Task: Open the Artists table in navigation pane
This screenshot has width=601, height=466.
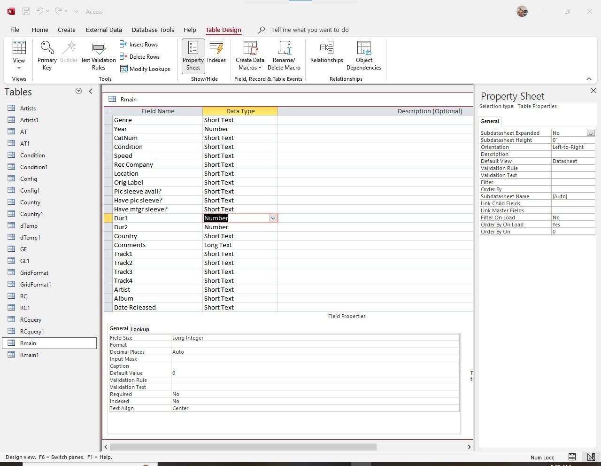Action: pyautogui.click(x=28, y=109)
